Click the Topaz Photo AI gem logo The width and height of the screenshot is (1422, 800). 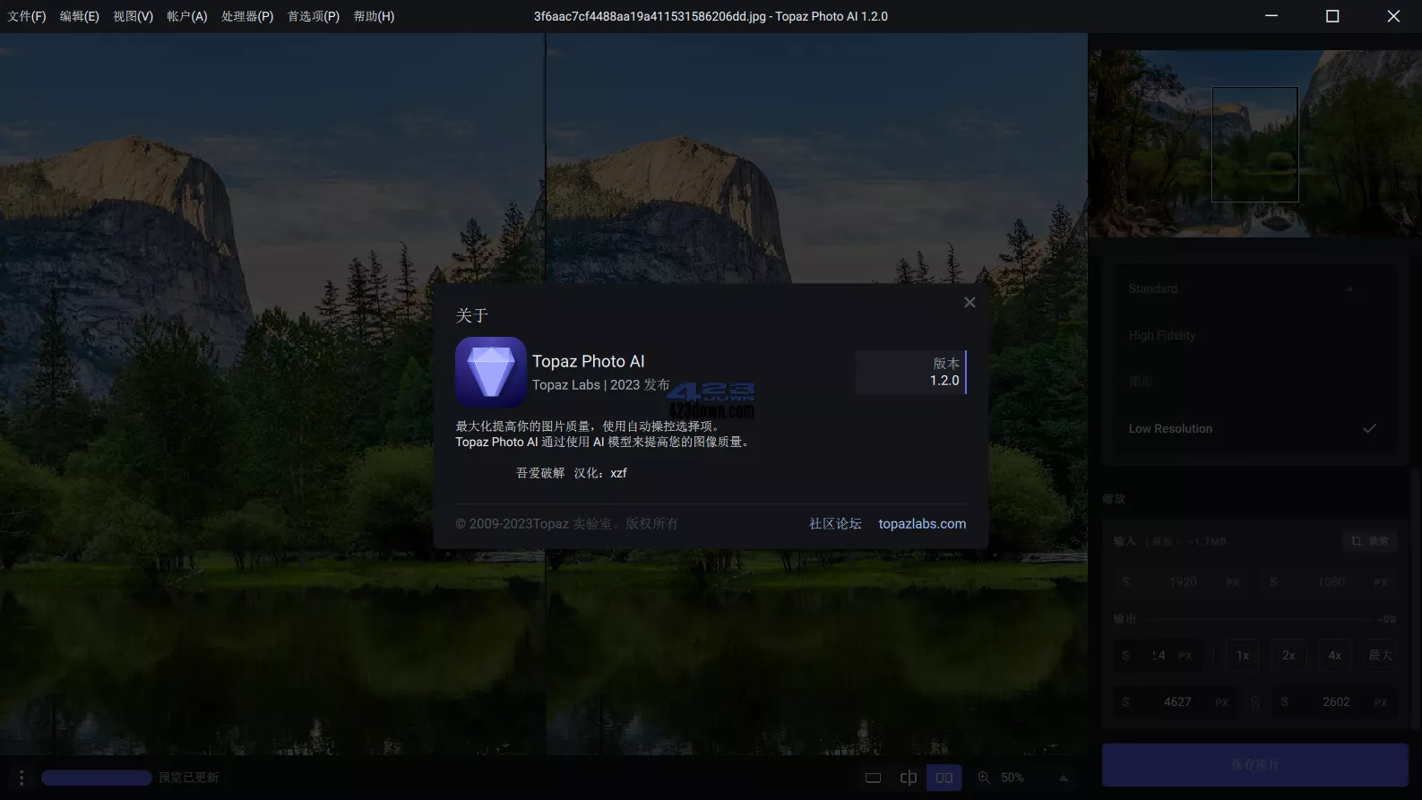[x=490, y=372]
